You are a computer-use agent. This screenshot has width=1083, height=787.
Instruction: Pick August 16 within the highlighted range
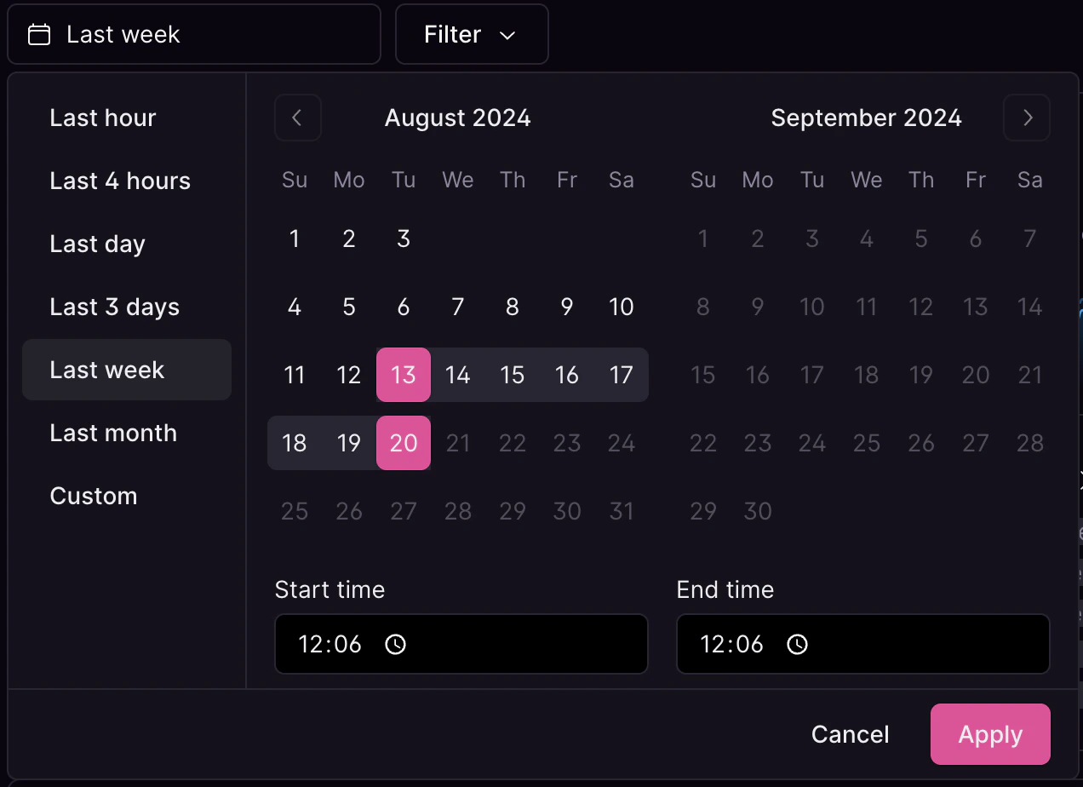(x=566, y=375)
